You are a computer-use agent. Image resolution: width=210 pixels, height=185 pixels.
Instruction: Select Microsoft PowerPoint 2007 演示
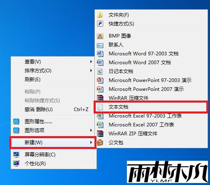[151, 89]
